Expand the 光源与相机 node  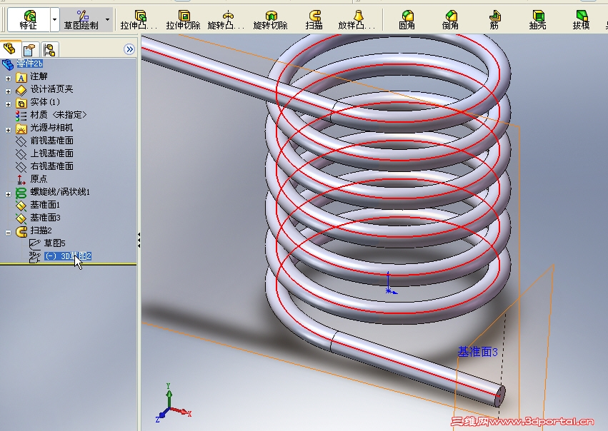point(8,130)
